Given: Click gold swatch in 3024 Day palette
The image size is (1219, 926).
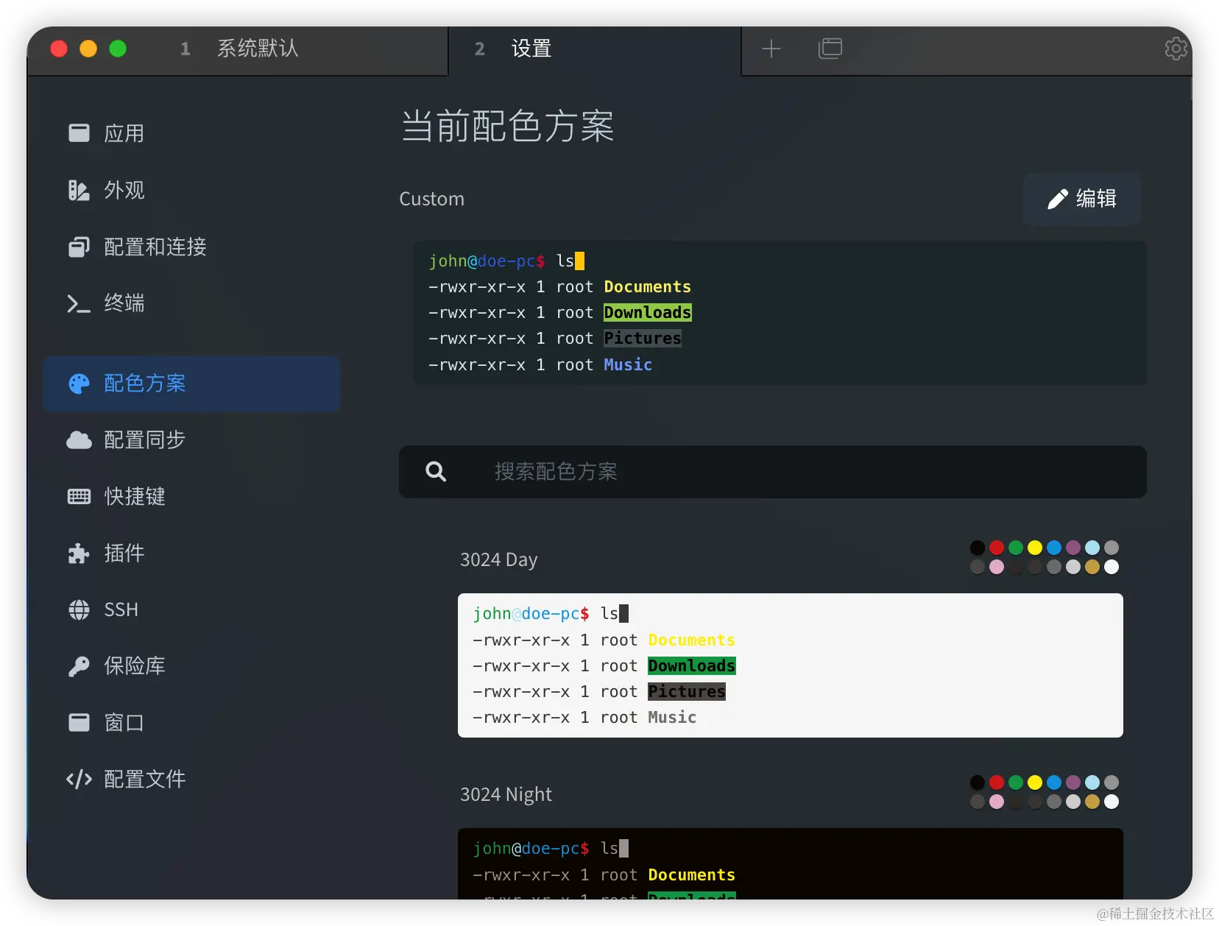Looking at the screenshot, I should click(x=1092, y=567).
